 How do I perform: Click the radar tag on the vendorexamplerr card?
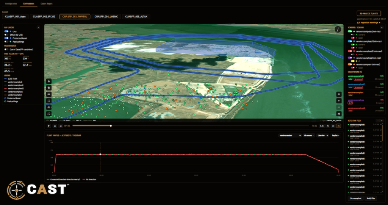point(350,95)
